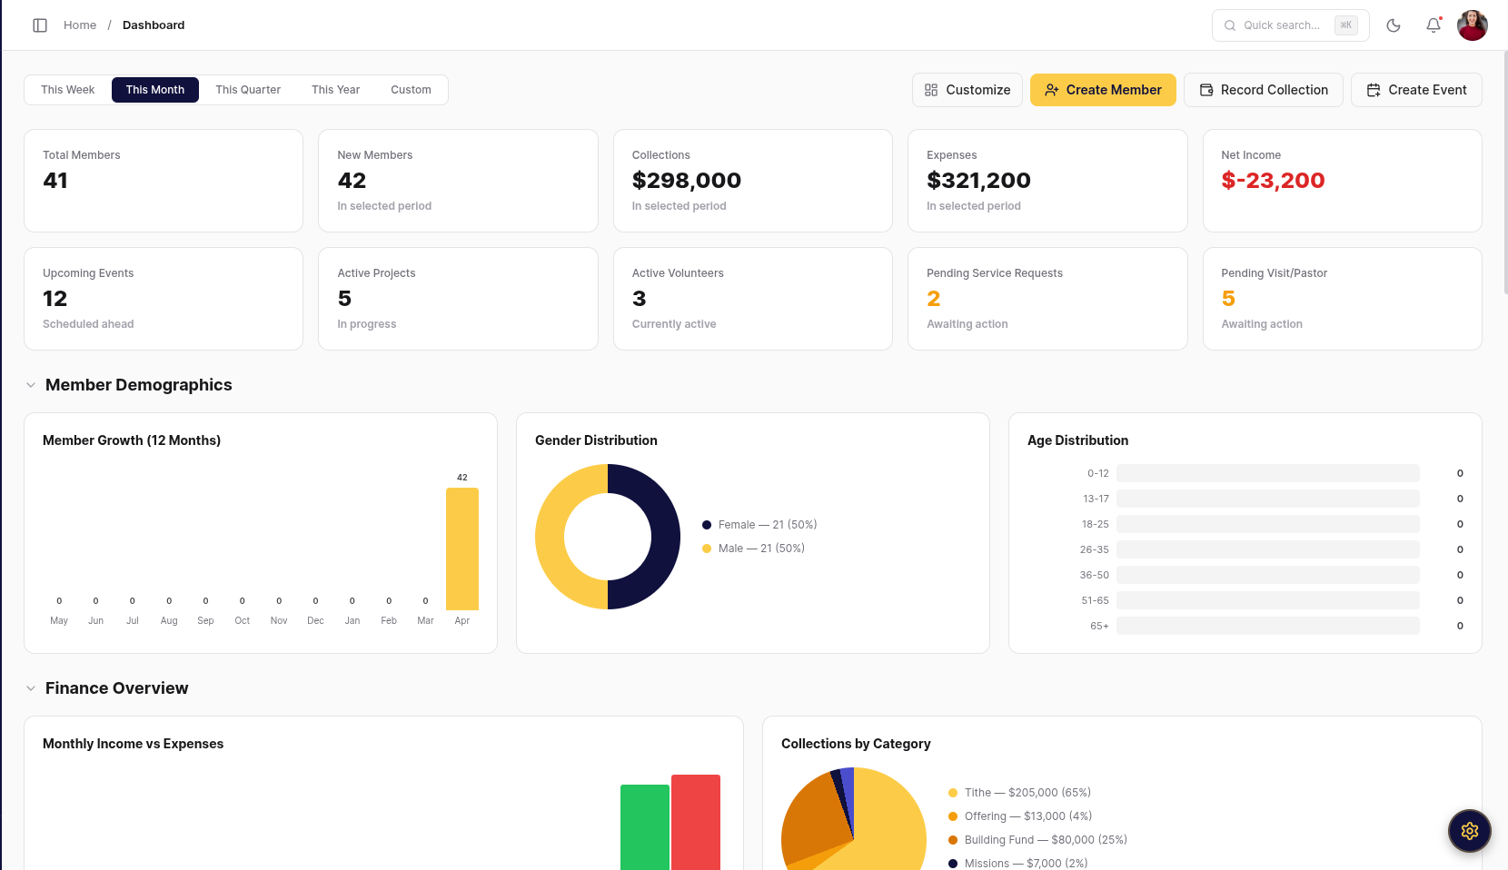The image size is (1508, 870).
Task: Click the Member Growth (12 Months) title
Action: [132, 440]
